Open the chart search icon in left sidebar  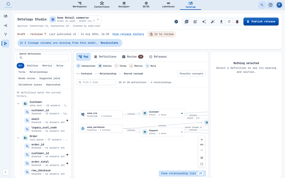pyautogui.click(x=5, y=25)
